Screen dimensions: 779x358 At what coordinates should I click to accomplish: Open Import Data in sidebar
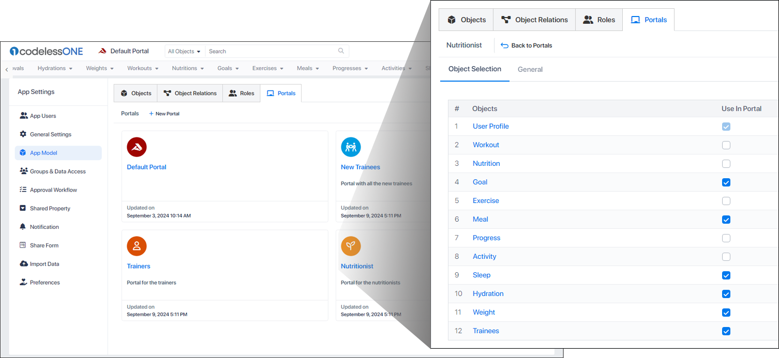pyautogui.click(x=44, y=264)
